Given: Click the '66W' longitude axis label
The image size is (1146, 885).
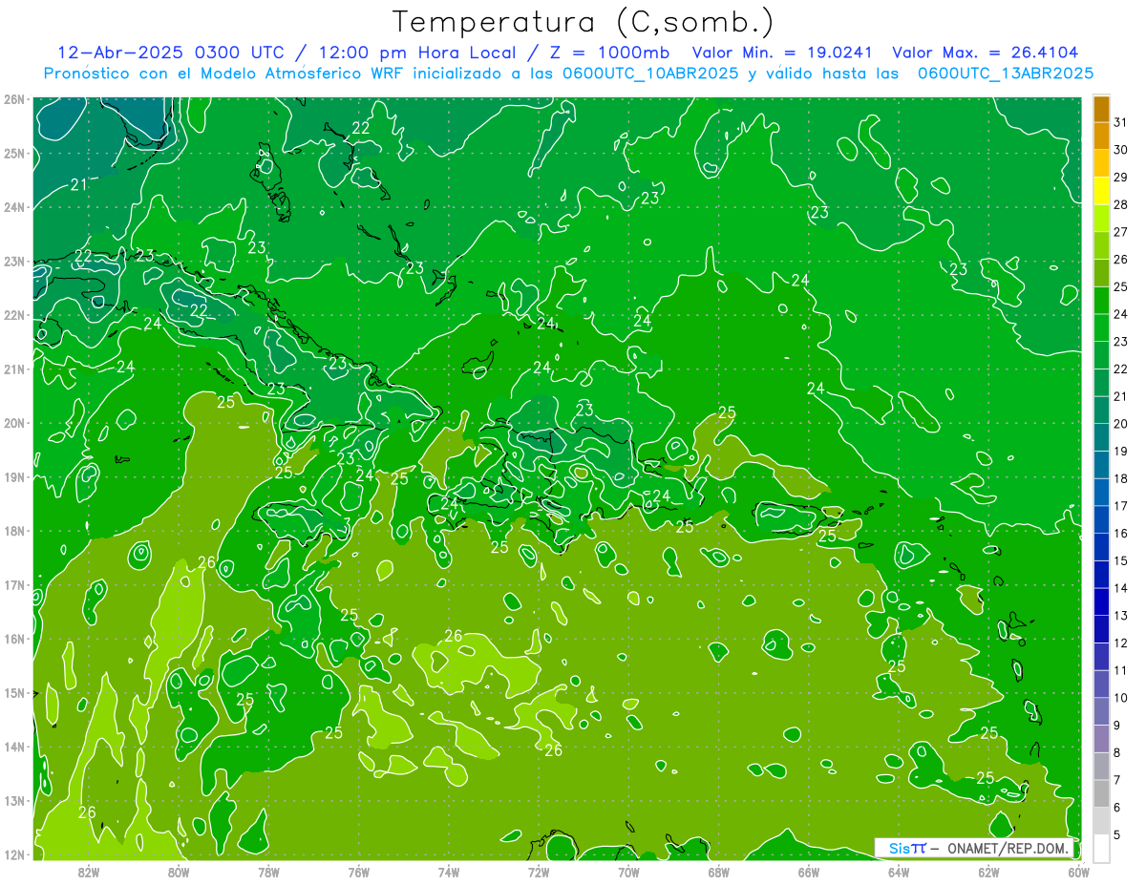Looking at the screenshot, I should click(x=808, y=873).
